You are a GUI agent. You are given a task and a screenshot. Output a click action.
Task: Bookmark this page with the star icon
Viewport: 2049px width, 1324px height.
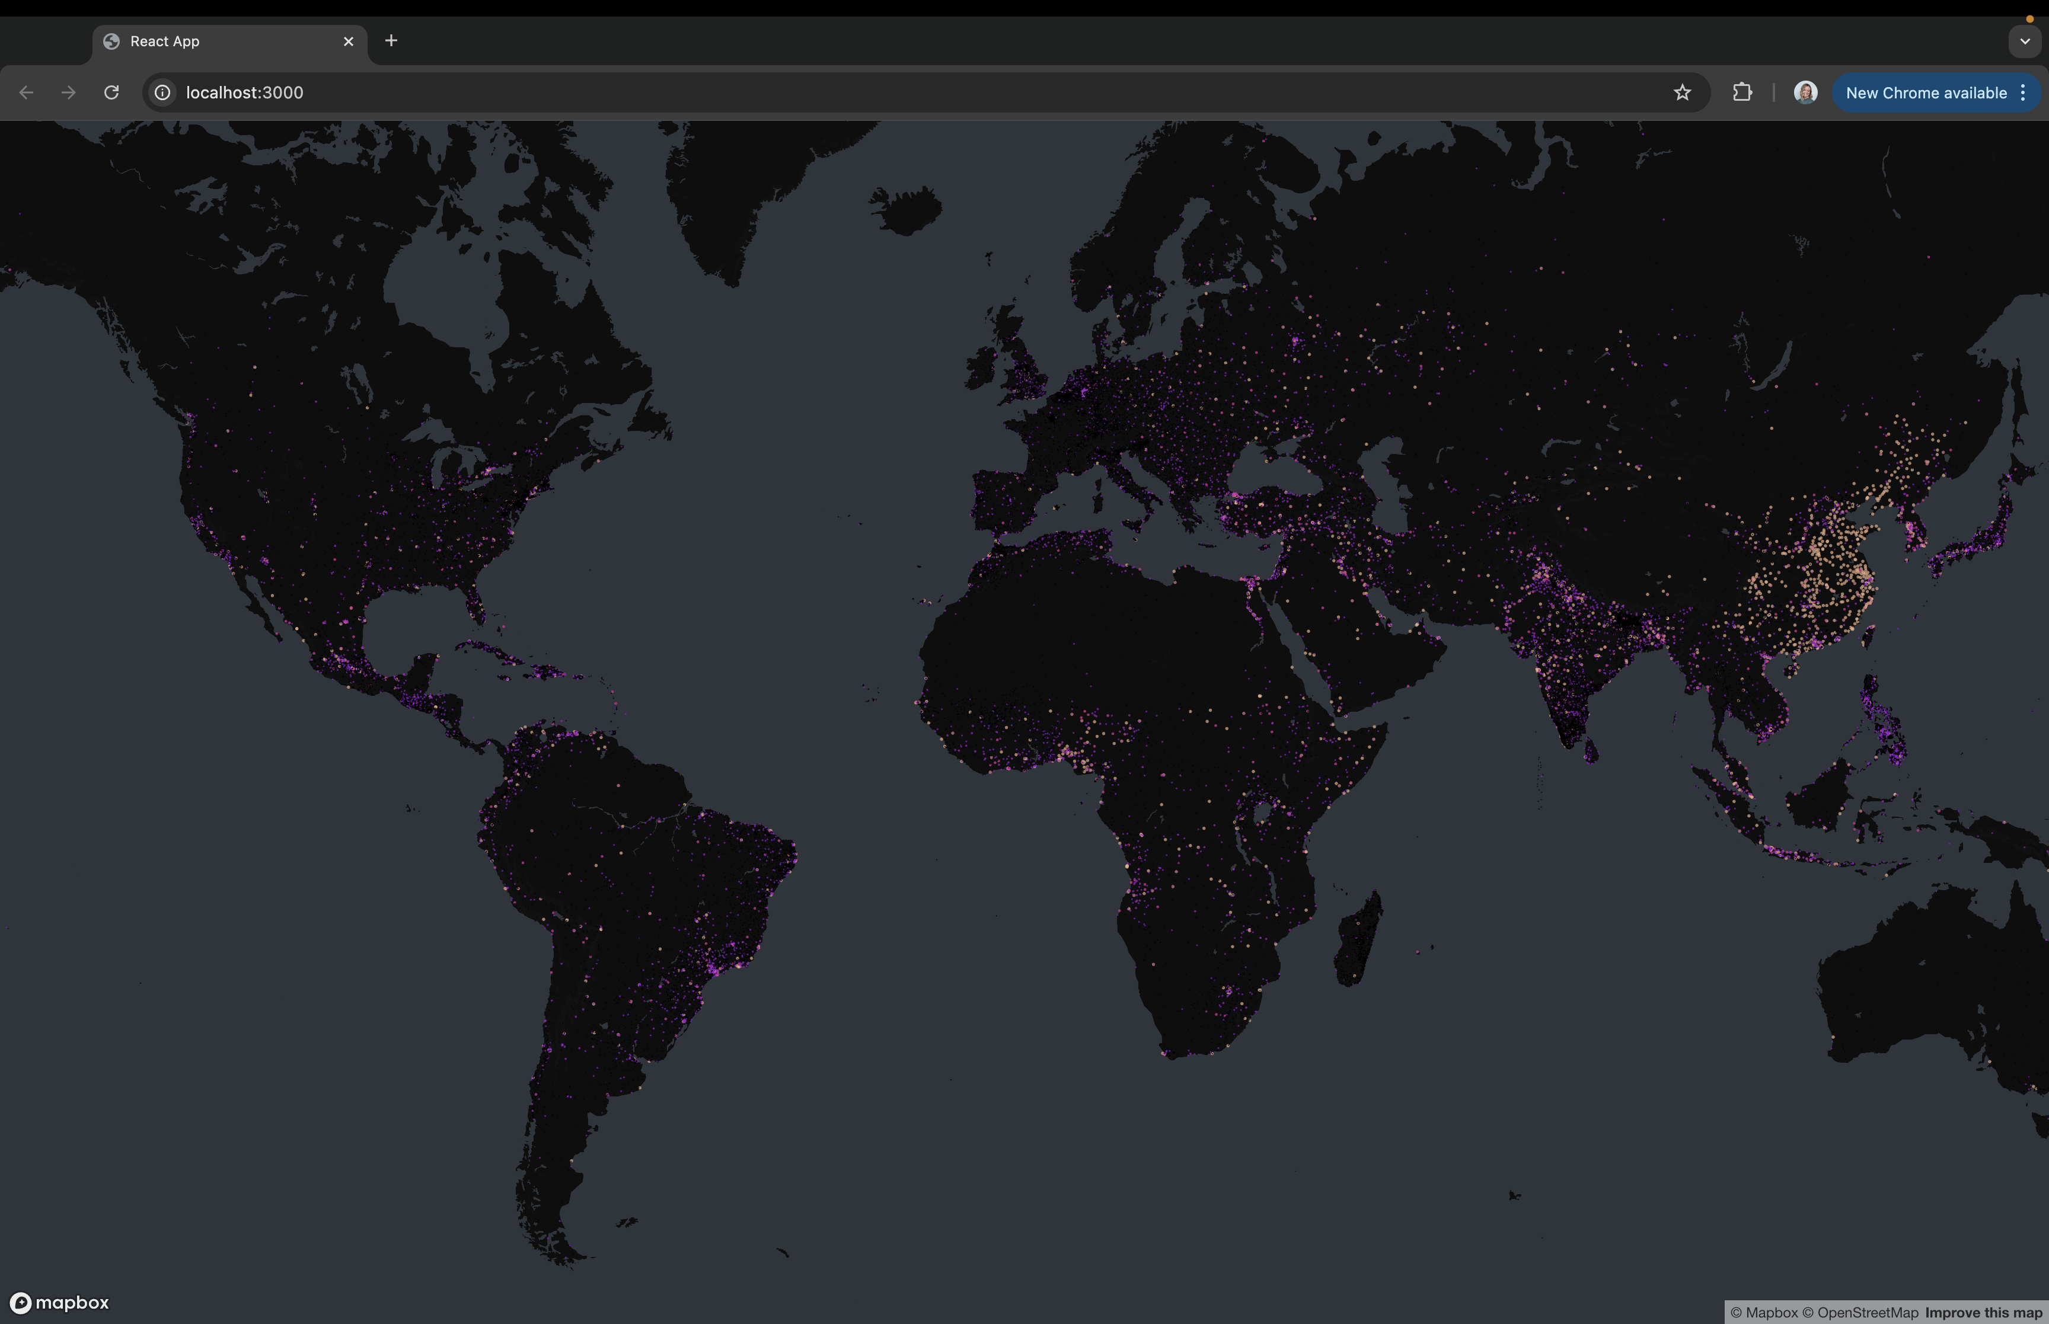click(1682, 92)
